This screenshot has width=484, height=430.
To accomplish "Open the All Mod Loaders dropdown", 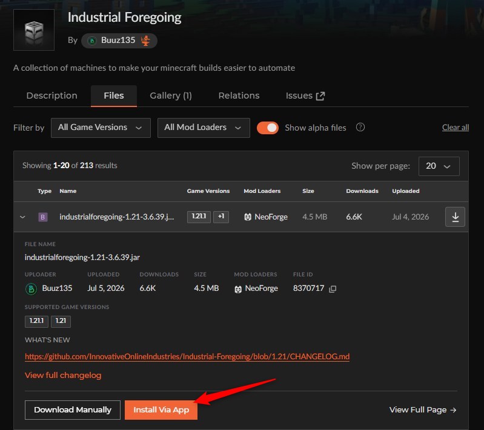I will 204,128.
